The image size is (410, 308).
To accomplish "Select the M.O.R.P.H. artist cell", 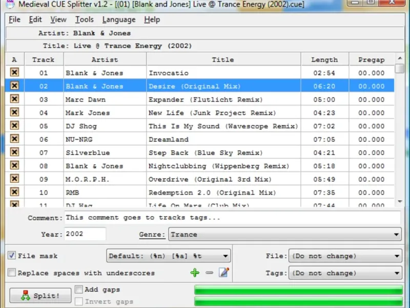I will coord(105,179).
